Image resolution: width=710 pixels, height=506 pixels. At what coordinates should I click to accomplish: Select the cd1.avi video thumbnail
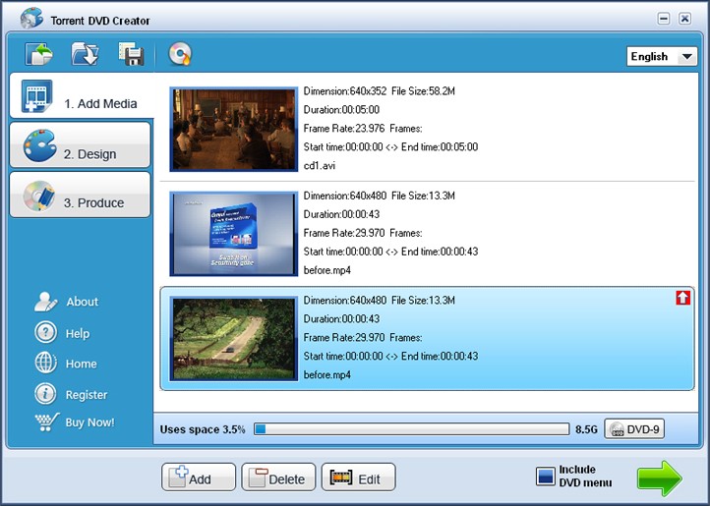click(234, 130)
